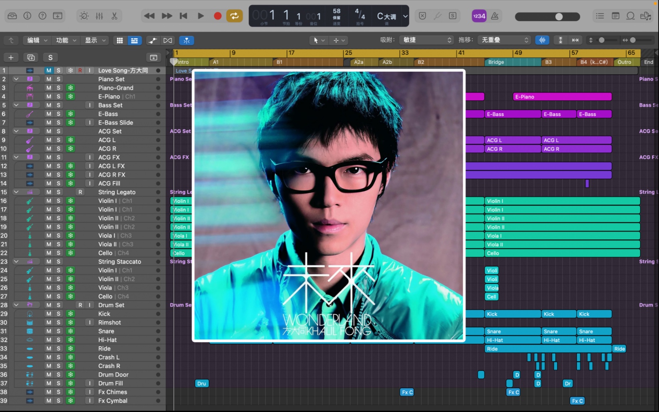Toggle the global Solo S button in the track header
659x412 pixels.
point(50,57)
